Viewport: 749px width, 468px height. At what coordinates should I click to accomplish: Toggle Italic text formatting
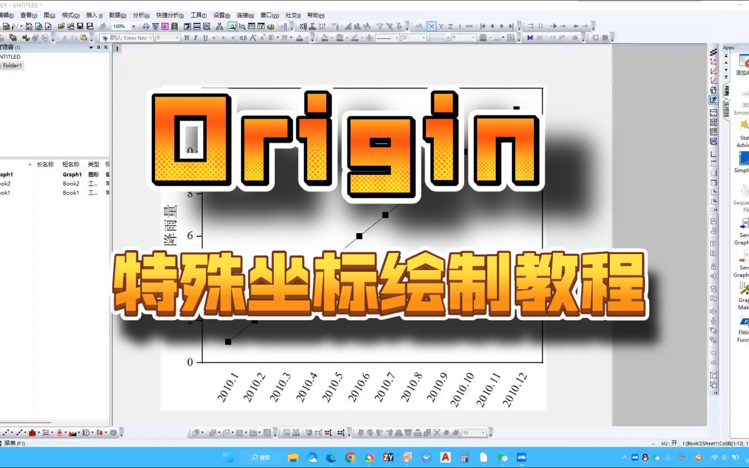(196, 38)
